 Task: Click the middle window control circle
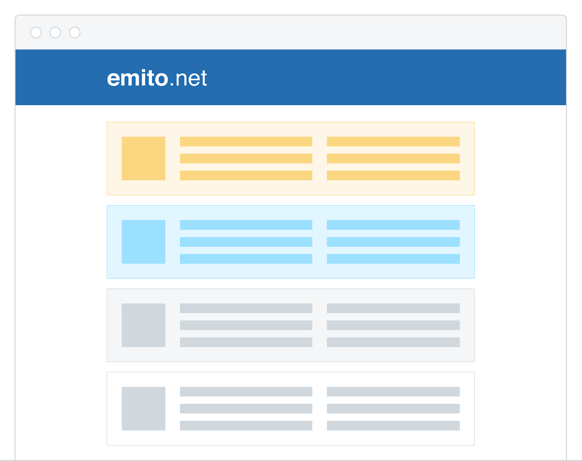pos(55,32)
